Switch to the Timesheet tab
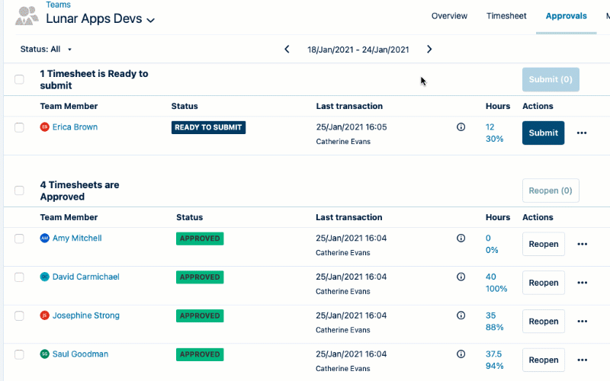 click(x=506, y=16)
